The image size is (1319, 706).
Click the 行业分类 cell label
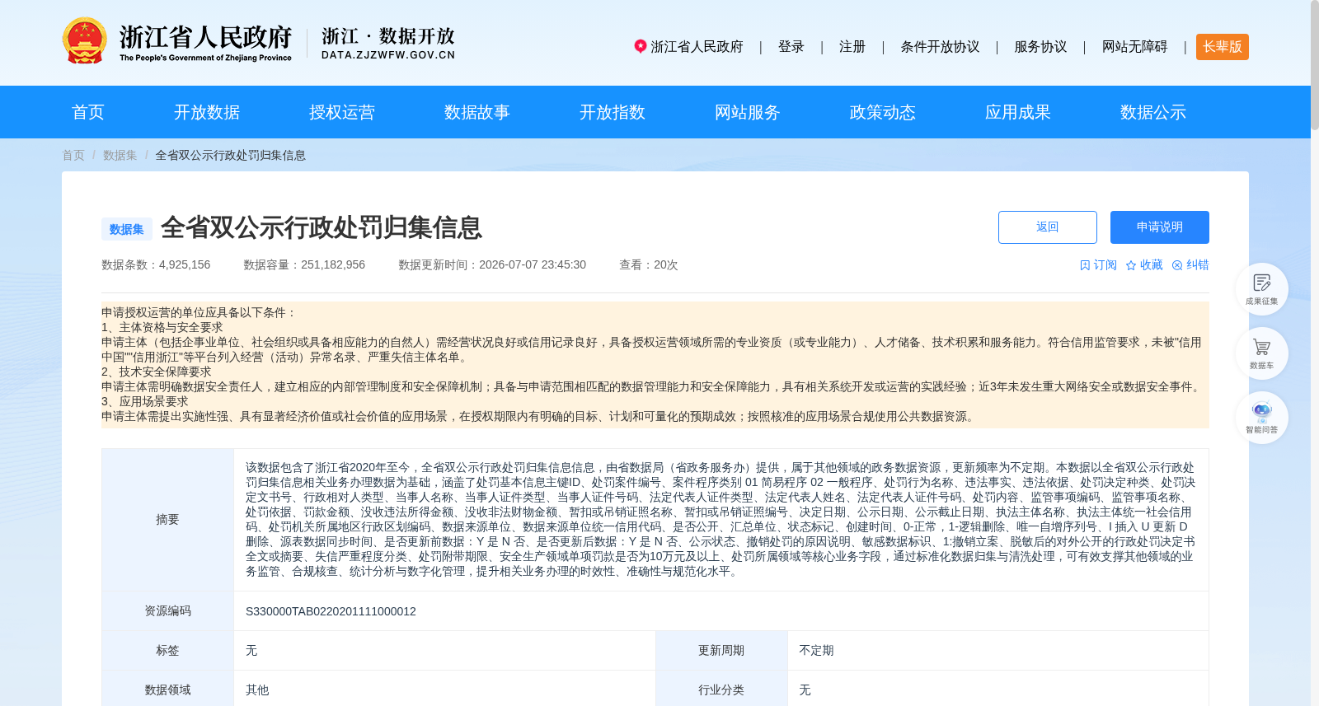[x=721, y=690]
